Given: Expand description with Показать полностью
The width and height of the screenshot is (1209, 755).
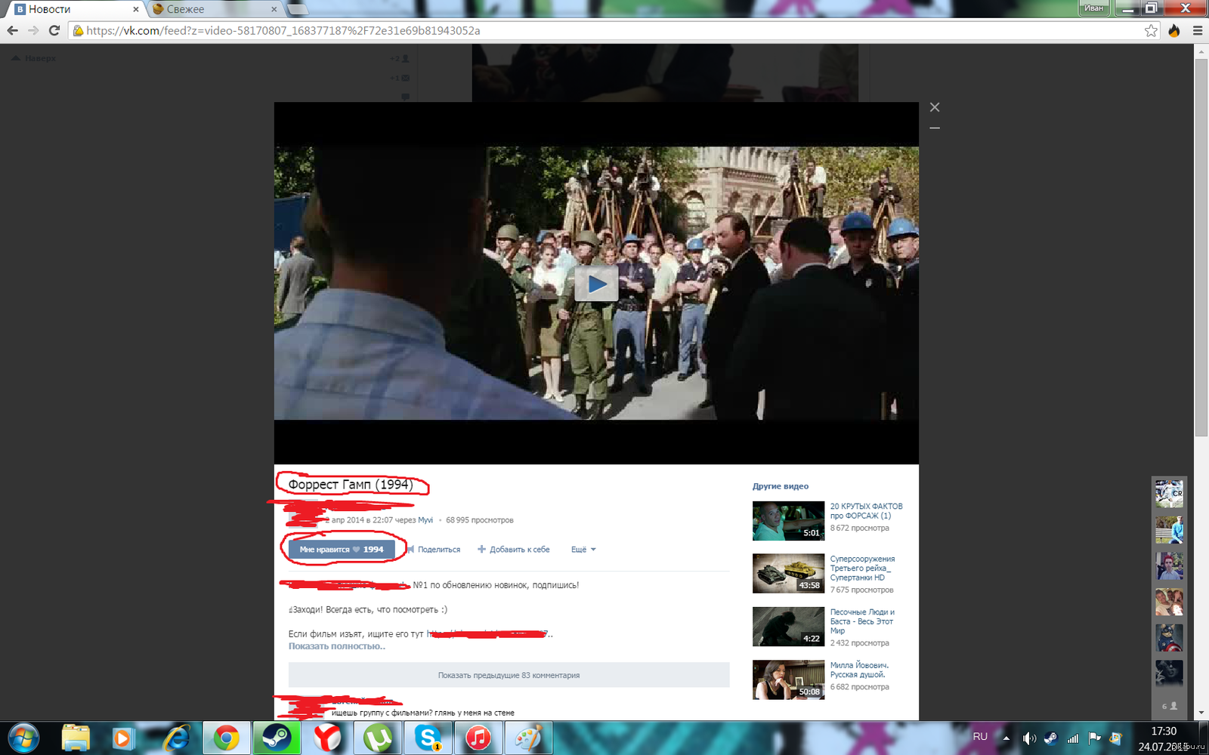Looking at the screenshot, I should click(337, 646).
